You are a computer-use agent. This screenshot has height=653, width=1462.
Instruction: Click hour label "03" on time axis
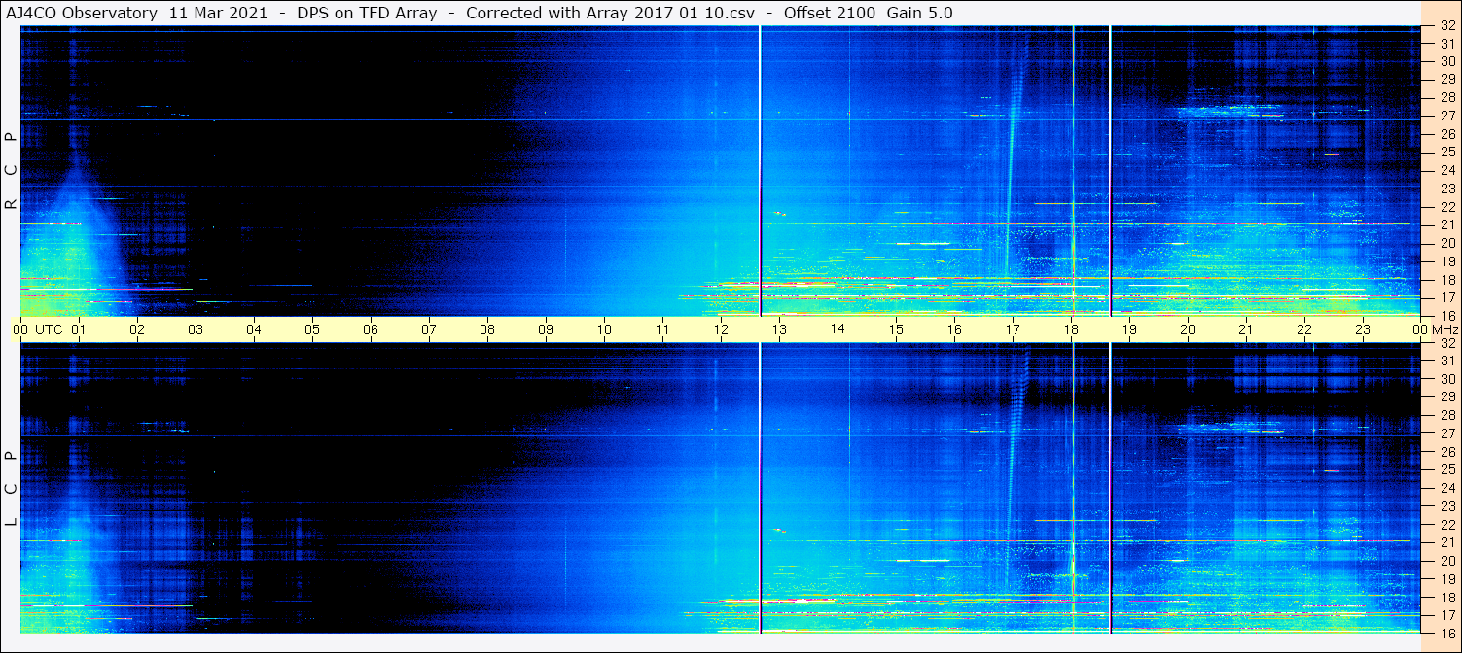click(x=196, y=329)
